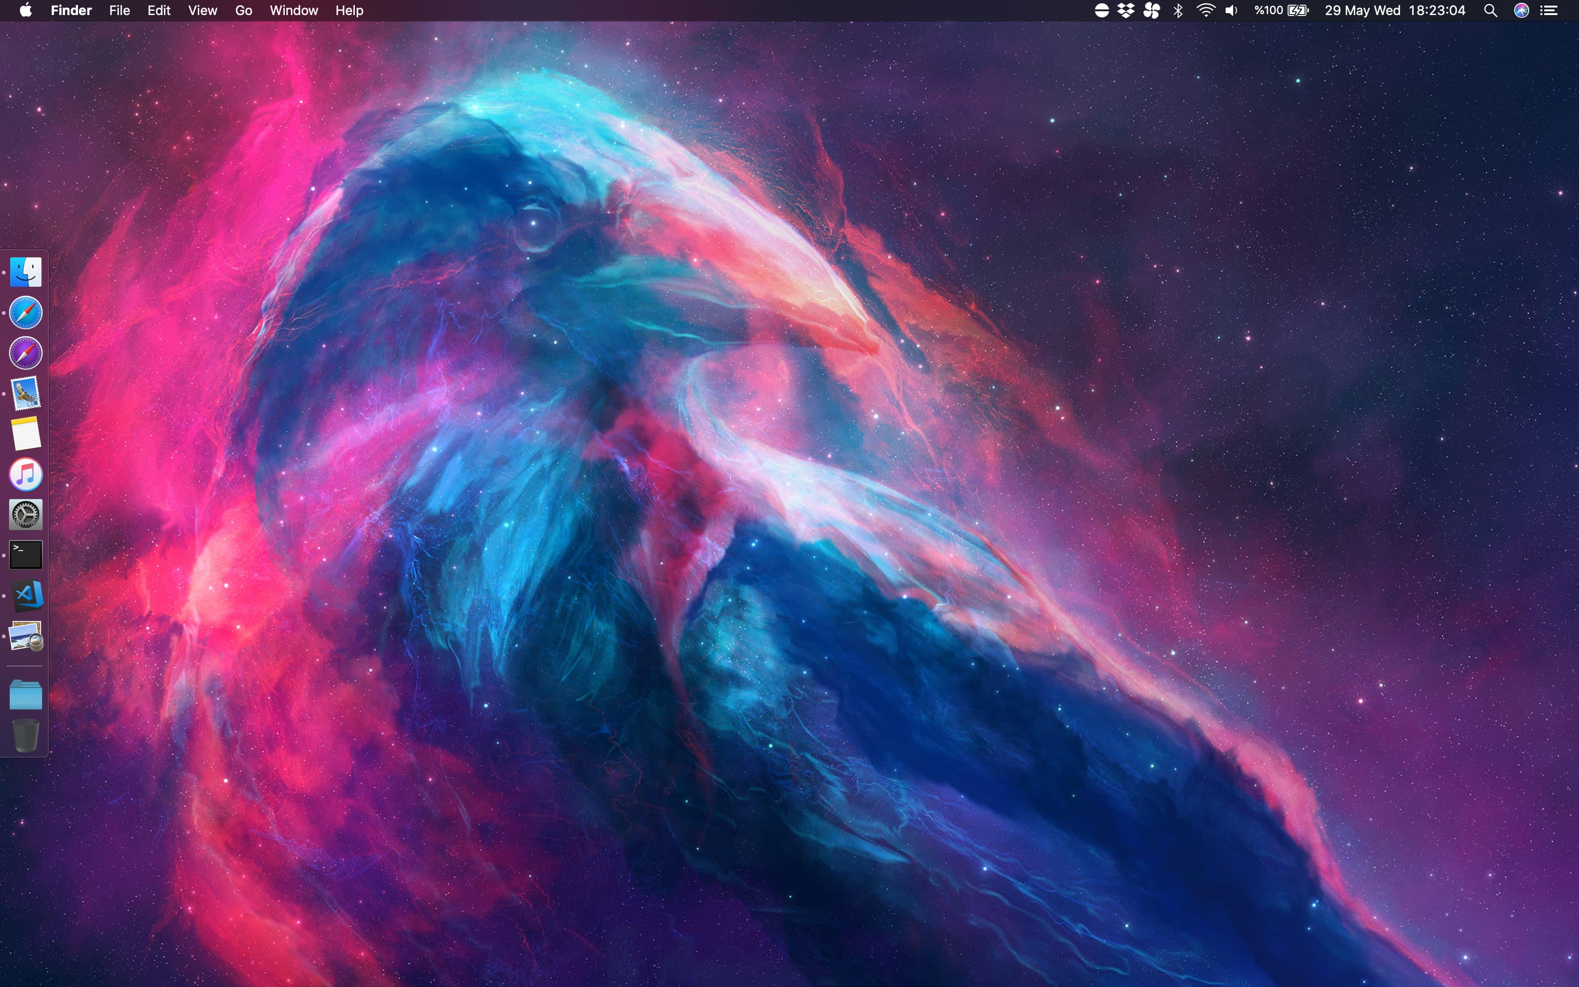Launch iTunes from the Dock
Image resolution: width=1579 pixels, height=987 pixels.
click(26, 475)
